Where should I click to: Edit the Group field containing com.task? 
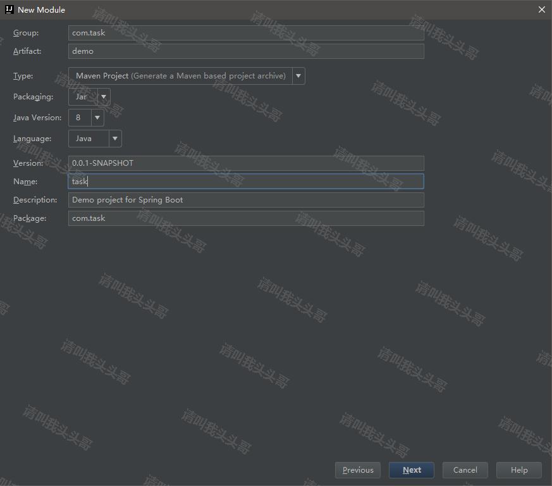(x=246, y=33)
